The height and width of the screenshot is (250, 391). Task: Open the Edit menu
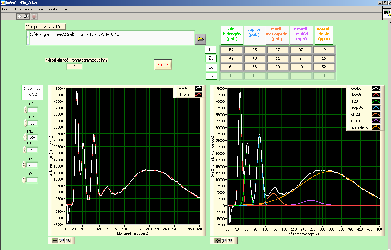(x=14, y=9)
